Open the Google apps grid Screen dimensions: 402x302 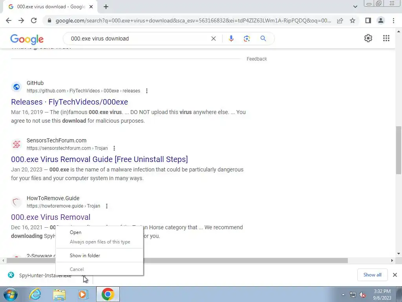coord(386,38)
